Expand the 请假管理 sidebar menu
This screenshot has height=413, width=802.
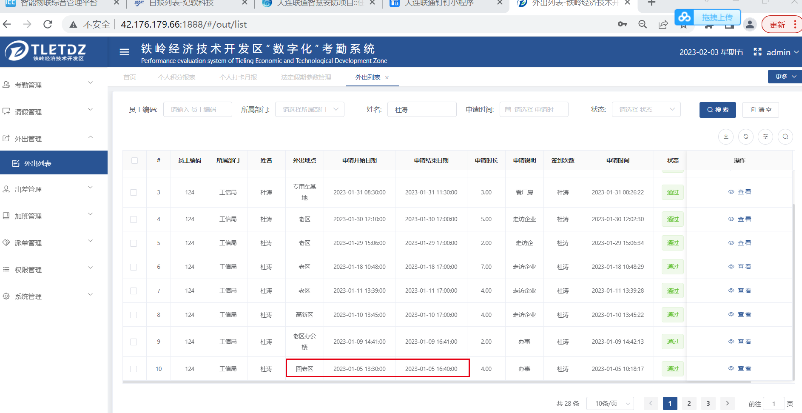point(54,111)
